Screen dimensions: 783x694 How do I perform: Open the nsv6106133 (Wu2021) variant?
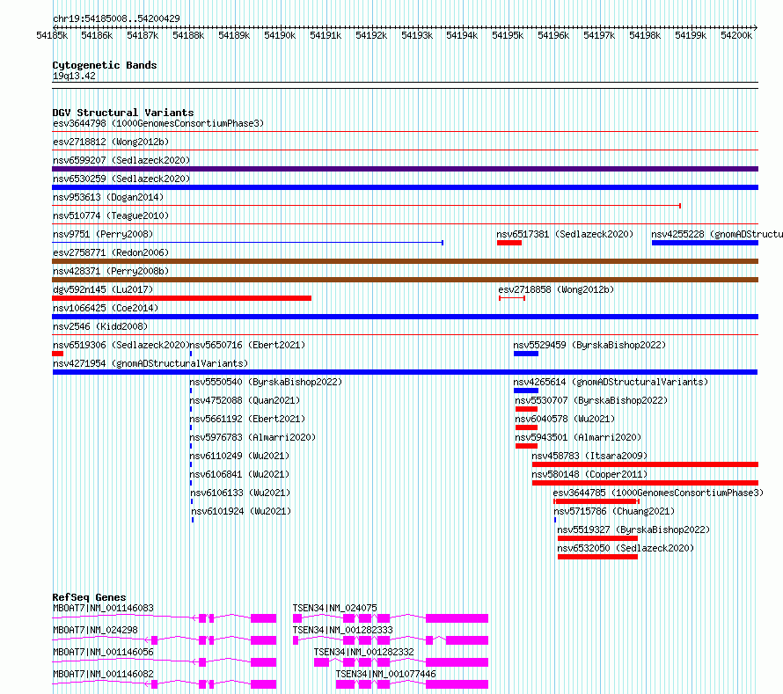coord(241,493)
